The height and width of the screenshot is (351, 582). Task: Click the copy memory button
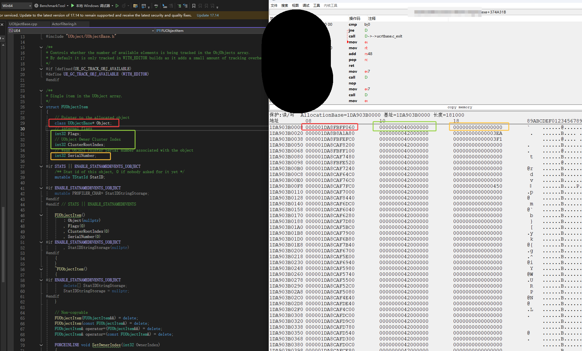[460, 107]
